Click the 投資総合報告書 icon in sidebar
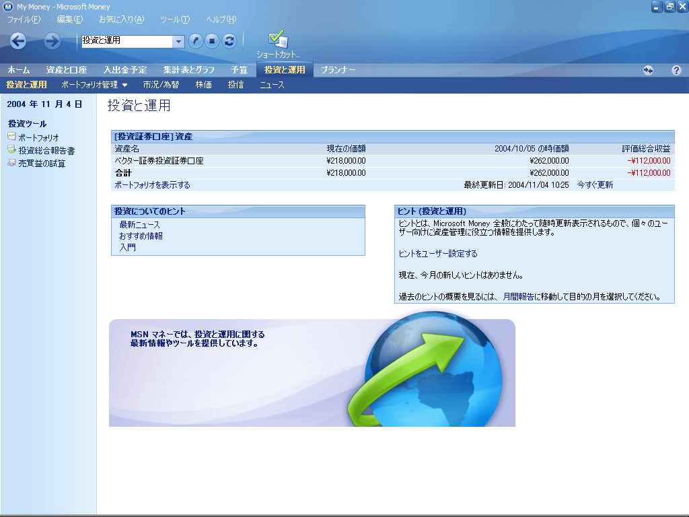689x517 pixels. (11, 150)
